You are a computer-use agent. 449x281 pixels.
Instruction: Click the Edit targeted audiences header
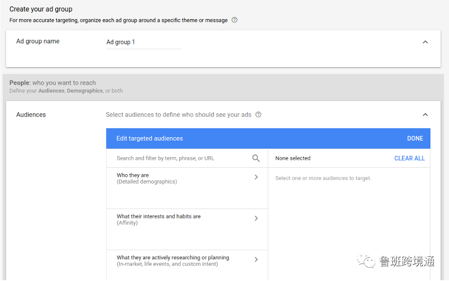(x=149, y=139)
